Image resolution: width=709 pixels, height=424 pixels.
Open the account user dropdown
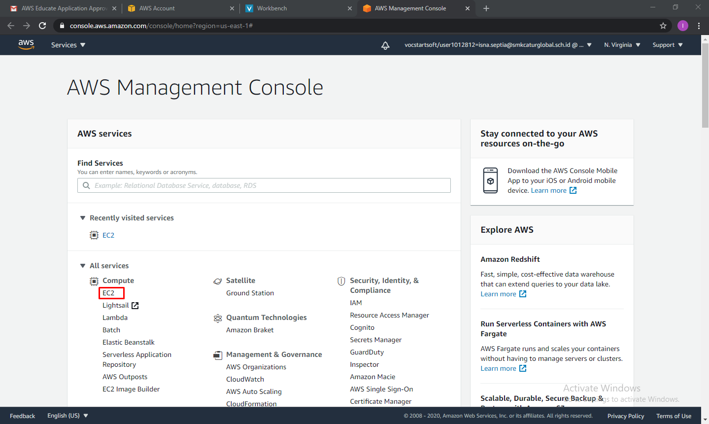point(498,45)
